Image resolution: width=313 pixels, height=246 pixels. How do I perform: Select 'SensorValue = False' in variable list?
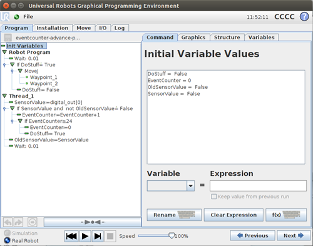click(173, 94)
